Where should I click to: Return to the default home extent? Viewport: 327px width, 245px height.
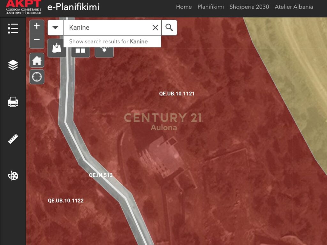[x=37, y=60]
